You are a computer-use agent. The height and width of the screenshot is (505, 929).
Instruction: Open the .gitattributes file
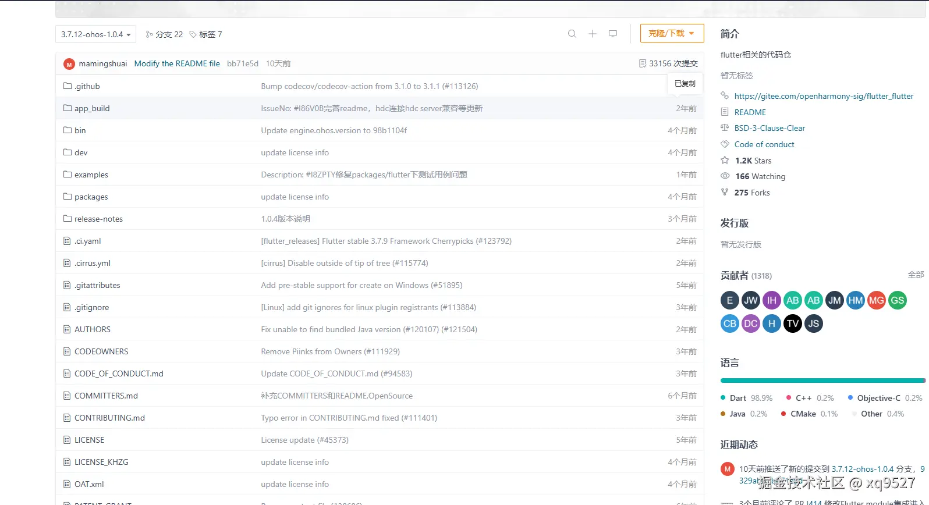[x=97, y=285]
